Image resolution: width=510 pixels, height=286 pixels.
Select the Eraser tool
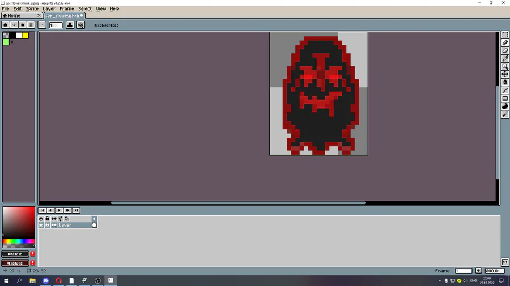pyautogui.click(x=505, y=50)
